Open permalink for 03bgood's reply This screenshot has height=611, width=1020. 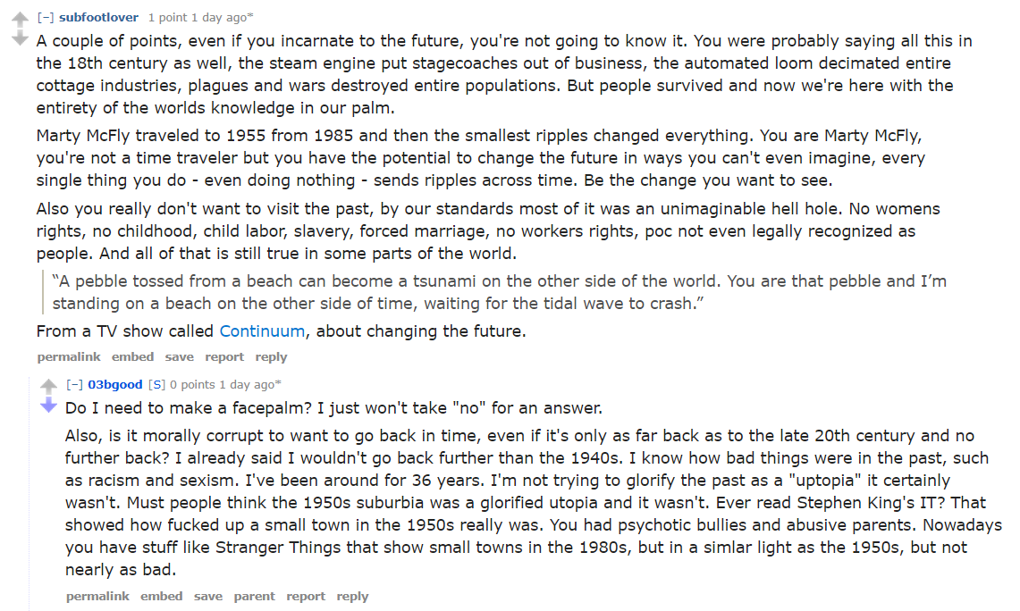tap(97, 596)
